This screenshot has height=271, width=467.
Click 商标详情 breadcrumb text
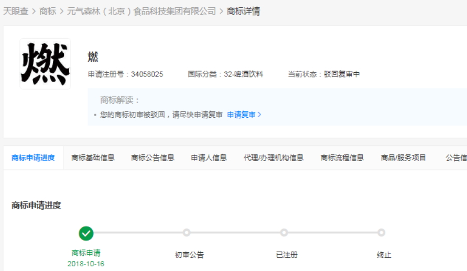243,12
